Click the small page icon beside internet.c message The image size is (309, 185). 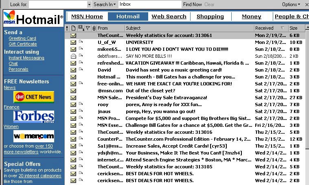coord(81,159)
